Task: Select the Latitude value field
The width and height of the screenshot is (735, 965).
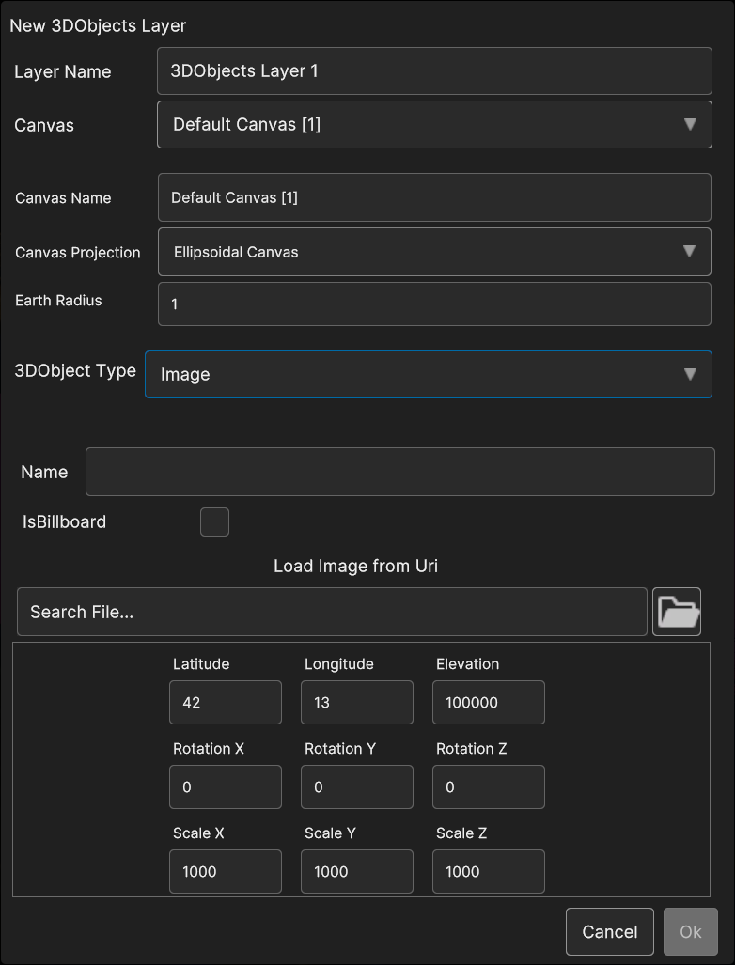Action: click(x=226, y=703)
